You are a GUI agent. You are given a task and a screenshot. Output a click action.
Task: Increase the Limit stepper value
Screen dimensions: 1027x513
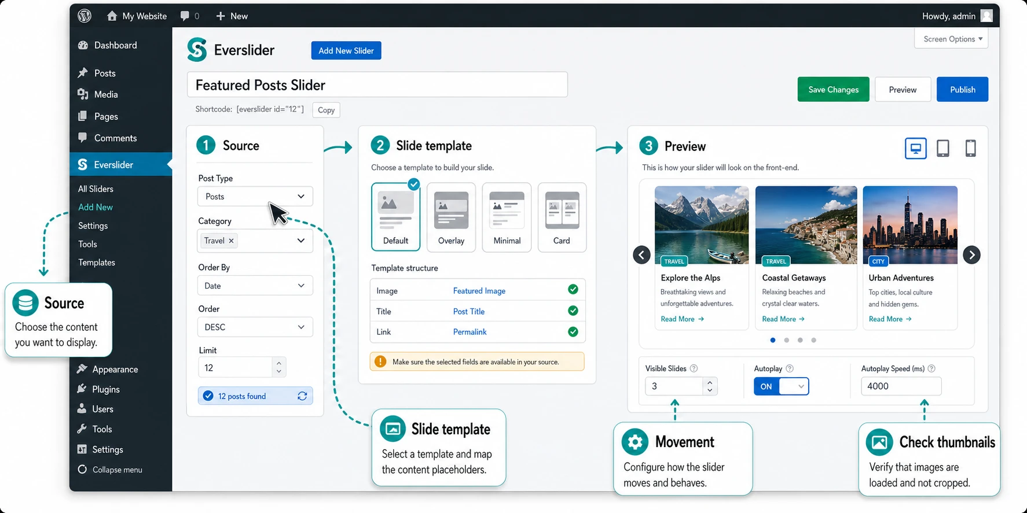pos(279,363)
